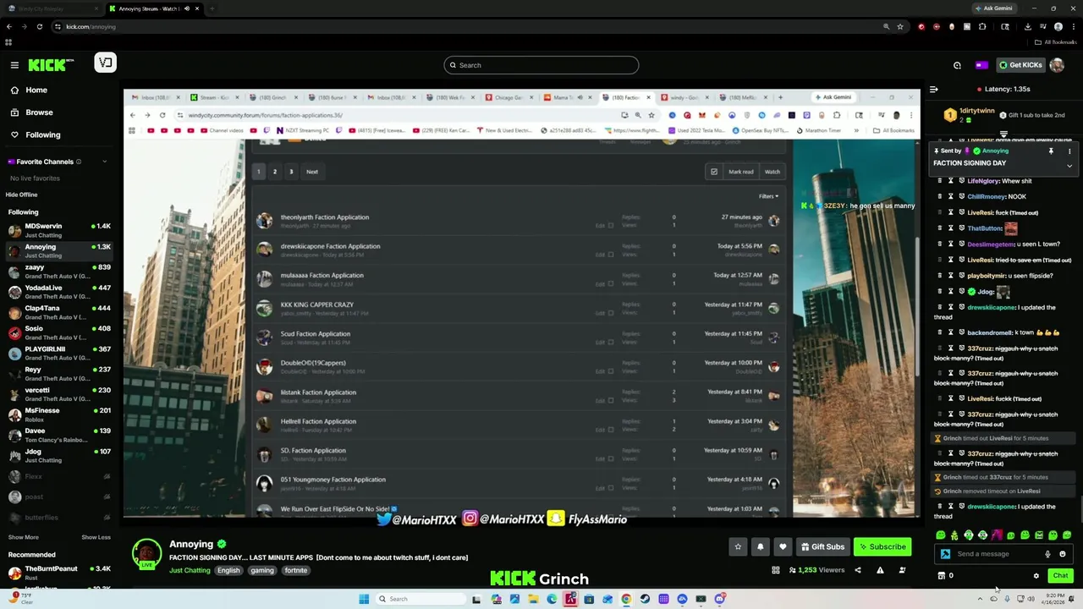
Task: Open forum page 3
Action: [x=291, y=172]
